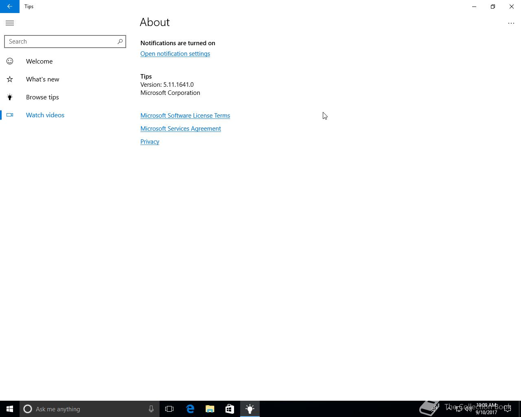This screenshot has width=521, height=417.
Task: Open Task View from taskbar
Action: click(x=169, y=409)
